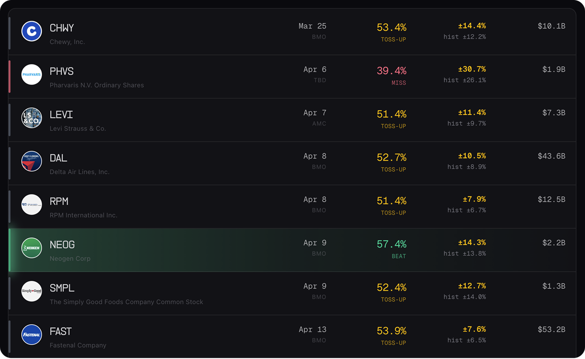Open the CHWY ticker symbol
The height and width of the screenshot is (359, 585).
pos(62,28)
